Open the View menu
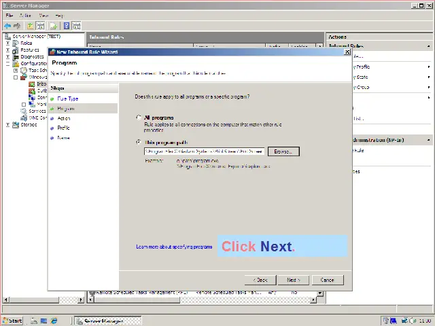 43,15
